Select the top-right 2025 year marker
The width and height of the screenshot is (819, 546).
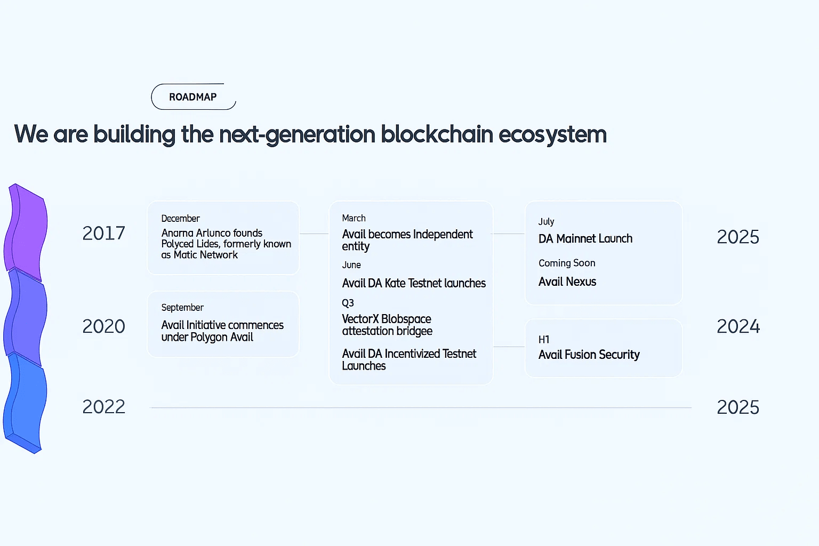click(x=738, y=237)
